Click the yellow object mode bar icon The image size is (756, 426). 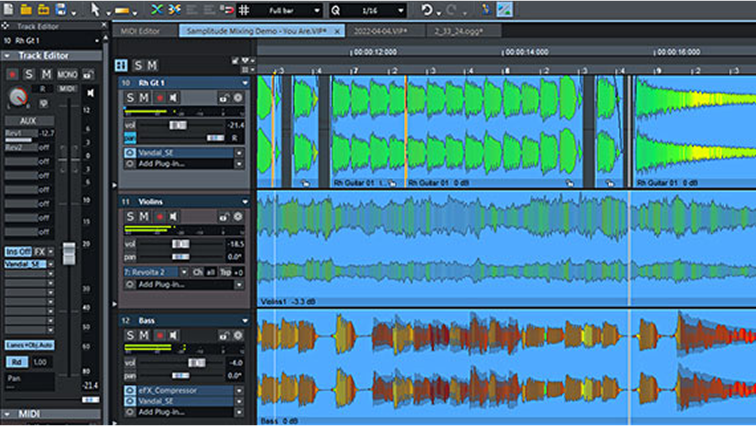(x=122, y=10)
